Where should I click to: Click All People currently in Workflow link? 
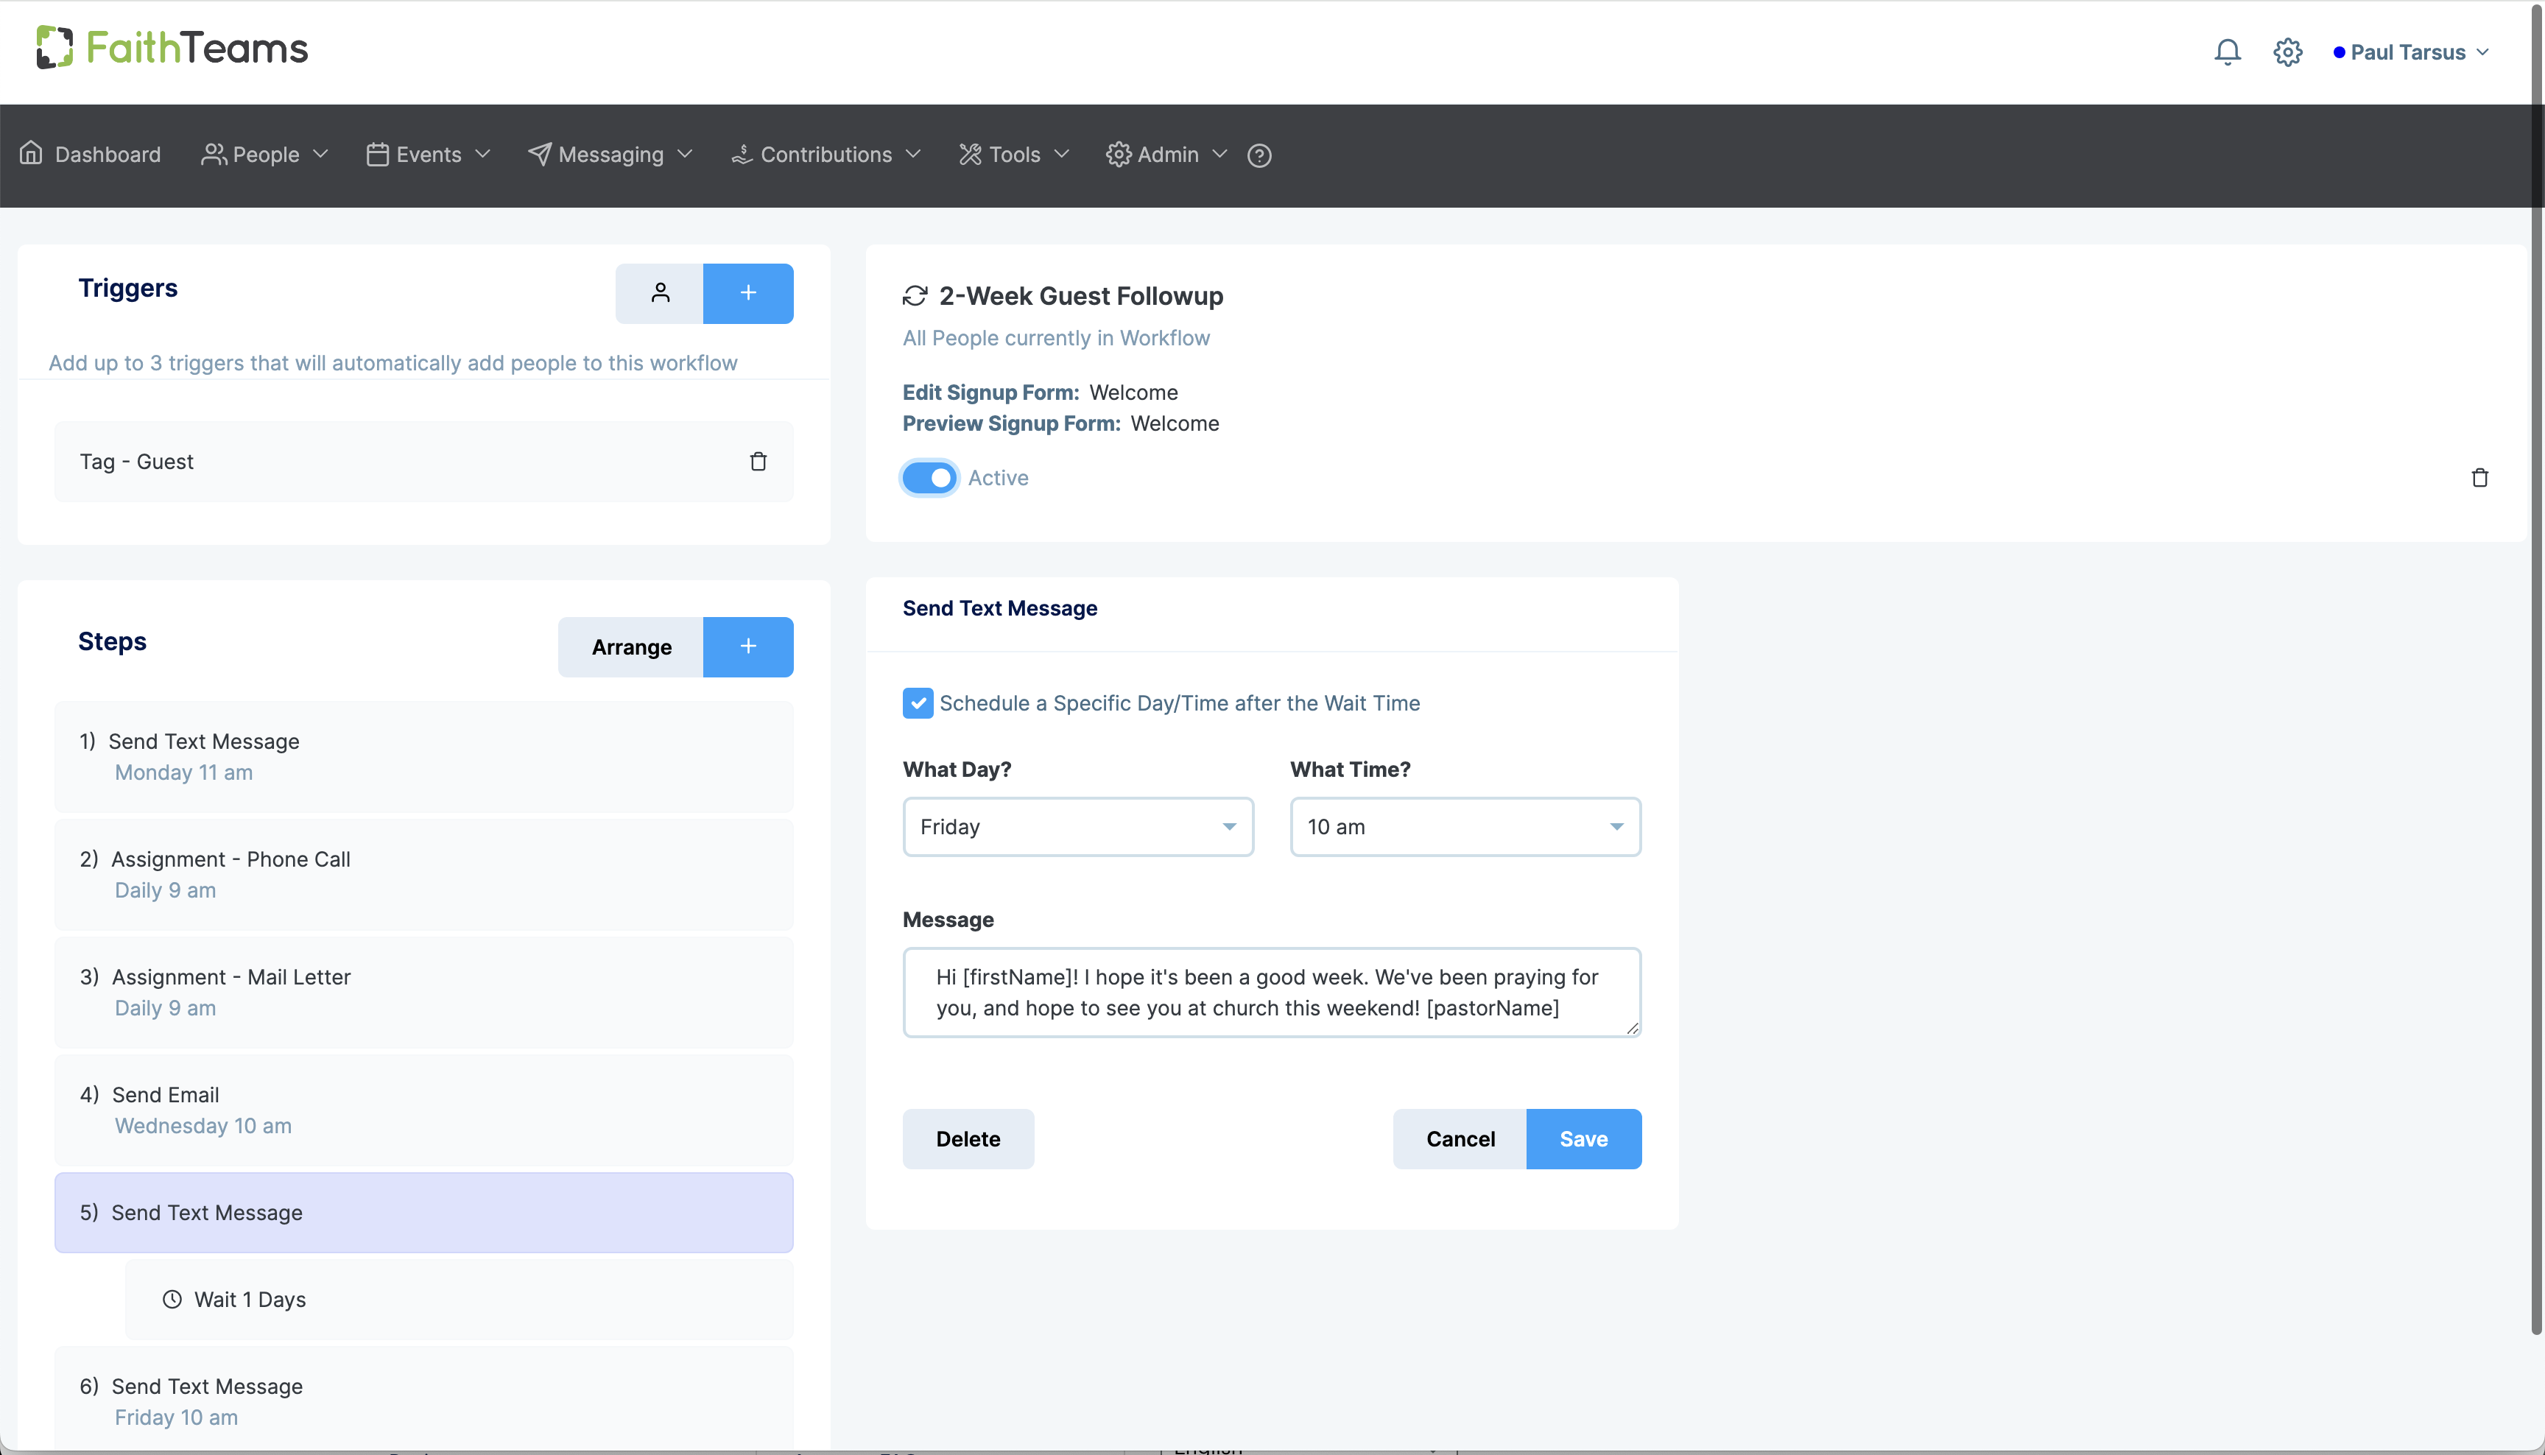(x=1055, y=338)
